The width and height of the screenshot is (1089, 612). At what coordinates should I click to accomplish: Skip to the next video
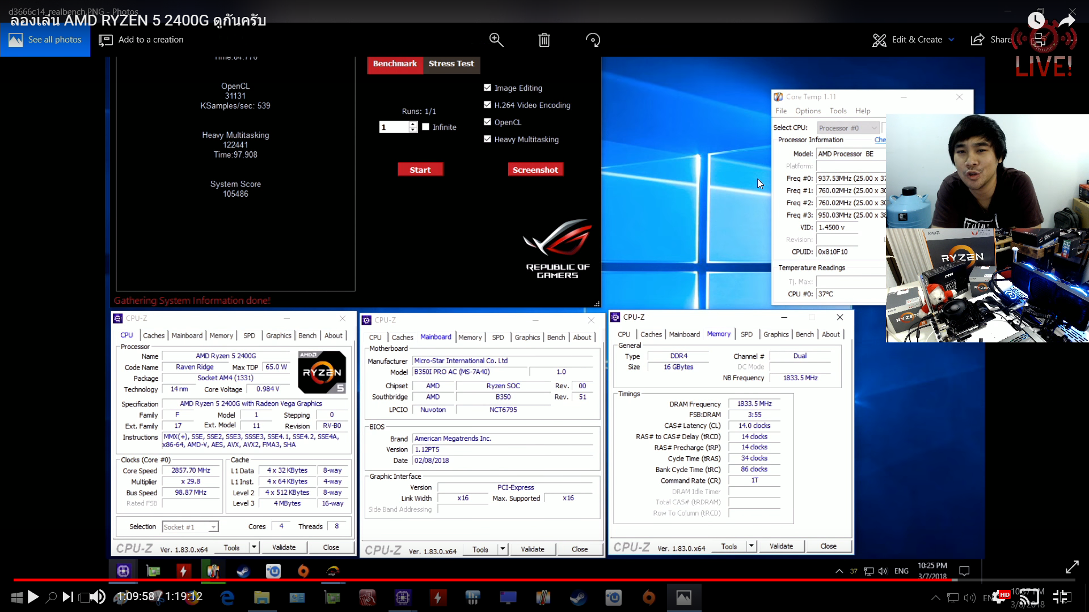point(68,597)
